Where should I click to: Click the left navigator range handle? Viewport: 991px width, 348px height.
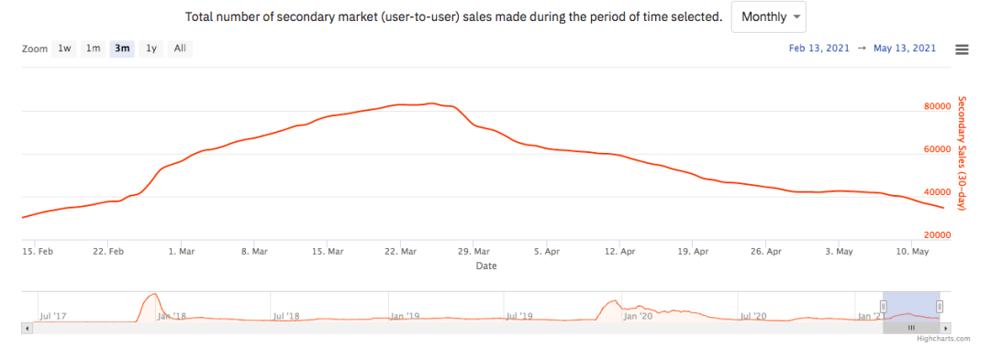[x=883, y=307]
